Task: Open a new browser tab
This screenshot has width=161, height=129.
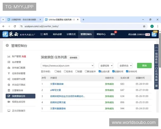Action: point(83,20)
